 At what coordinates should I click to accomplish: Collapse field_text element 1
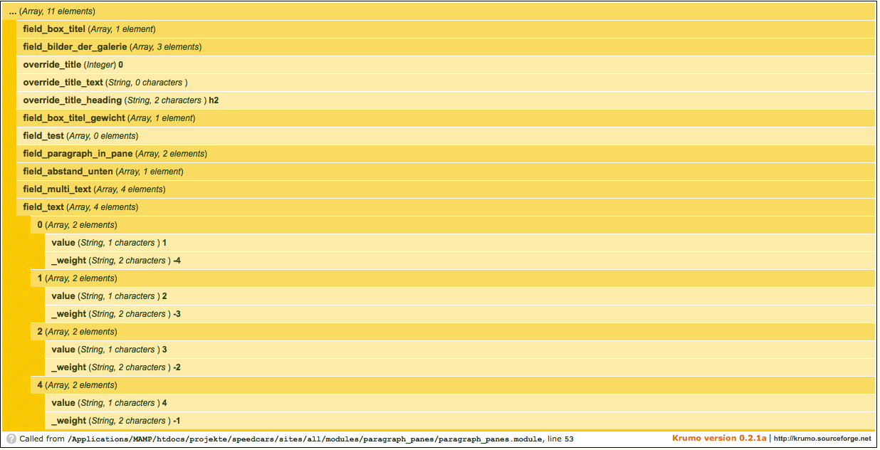(x=453, y=278)
